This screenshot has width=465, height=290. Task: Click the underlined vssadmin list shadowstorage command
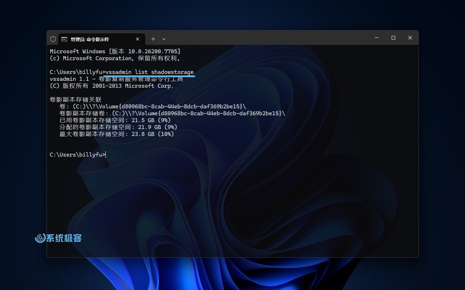149,72
